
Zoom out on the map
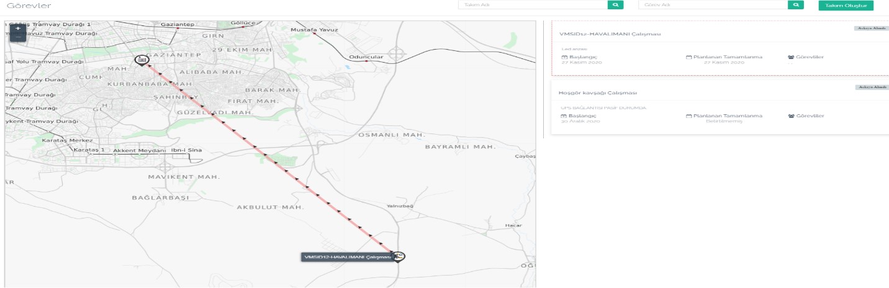coord(18,37)
